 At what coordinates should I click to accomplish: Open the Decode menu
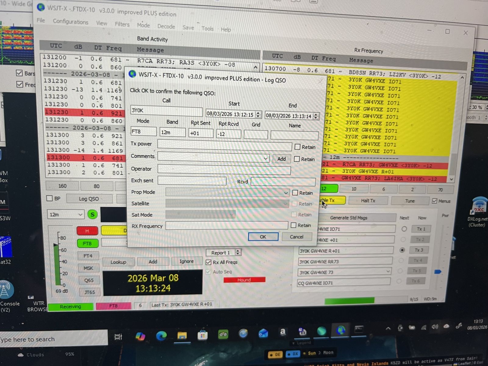[166, 27]
